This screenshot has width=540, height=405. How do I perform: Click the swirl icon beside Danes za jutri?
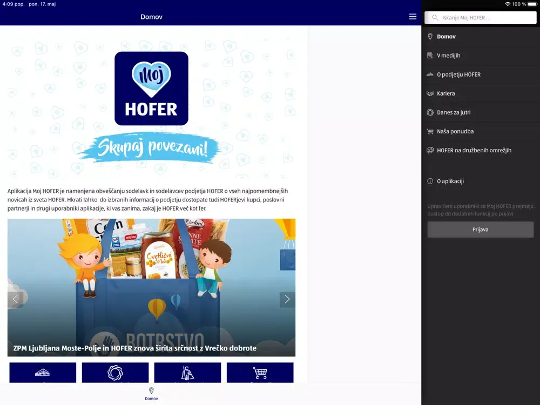[x=430, y=112]
